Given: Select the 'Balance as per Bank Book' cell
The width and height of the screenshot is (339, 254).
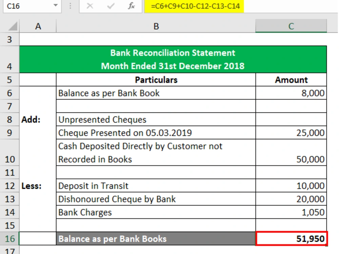Looking at the screenshot, I should point(156,93).
